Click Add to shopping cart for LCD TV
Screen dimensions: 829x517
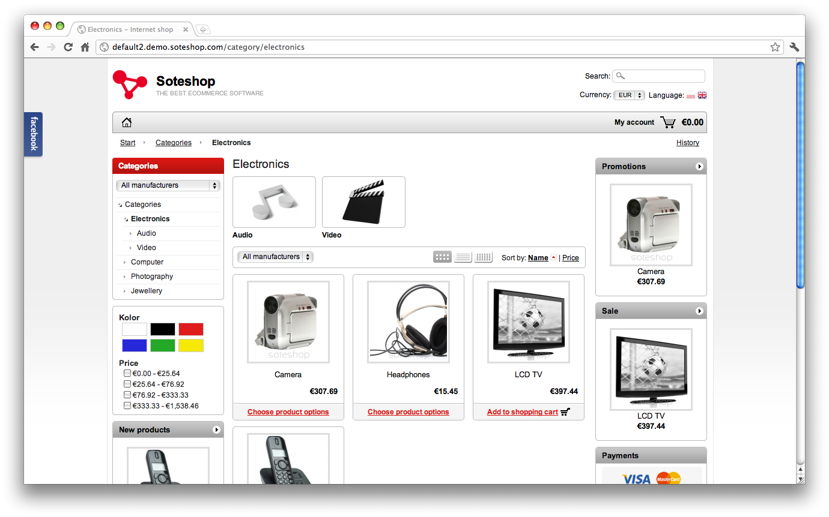(x=522, y=412)
